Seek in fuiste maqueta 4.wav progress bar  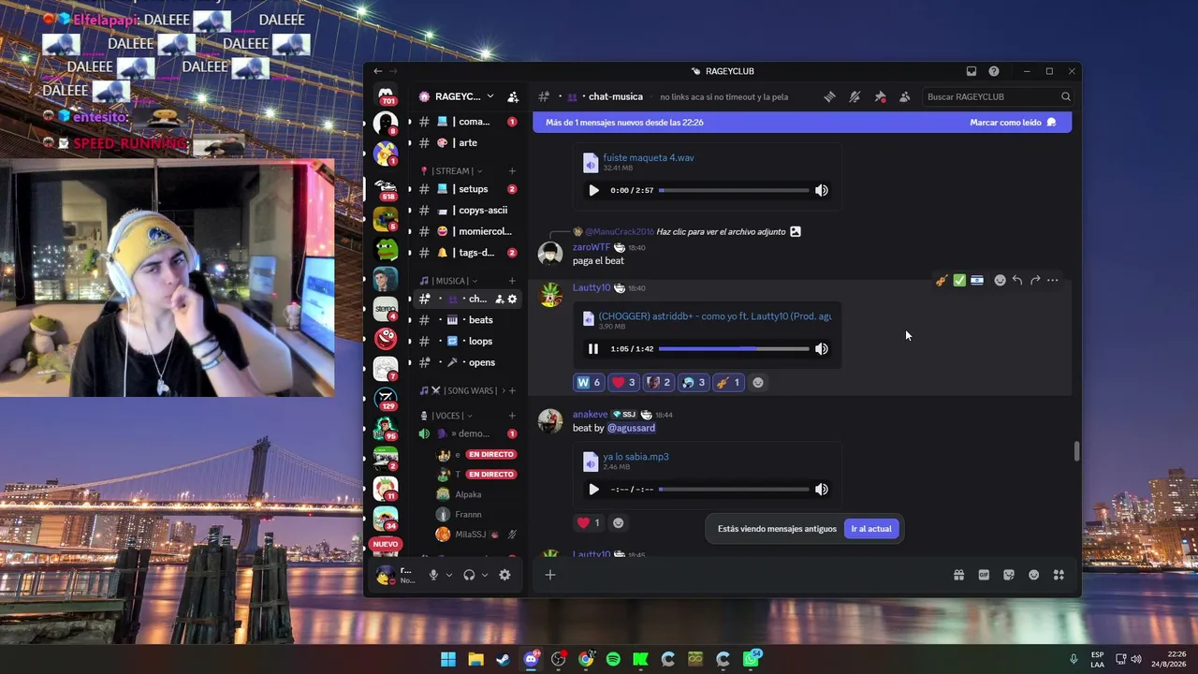coord(734,190)
